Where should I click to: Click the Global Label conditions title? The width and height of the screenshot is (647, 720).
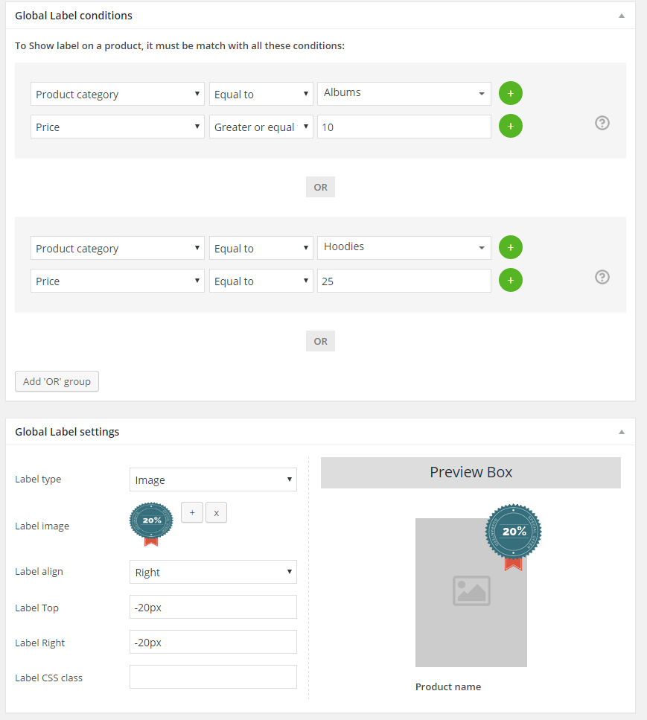(74, 16)
